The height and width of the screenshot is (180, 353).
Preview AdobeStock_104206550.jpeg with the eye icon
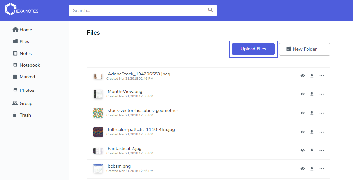[x=303, y=76]
